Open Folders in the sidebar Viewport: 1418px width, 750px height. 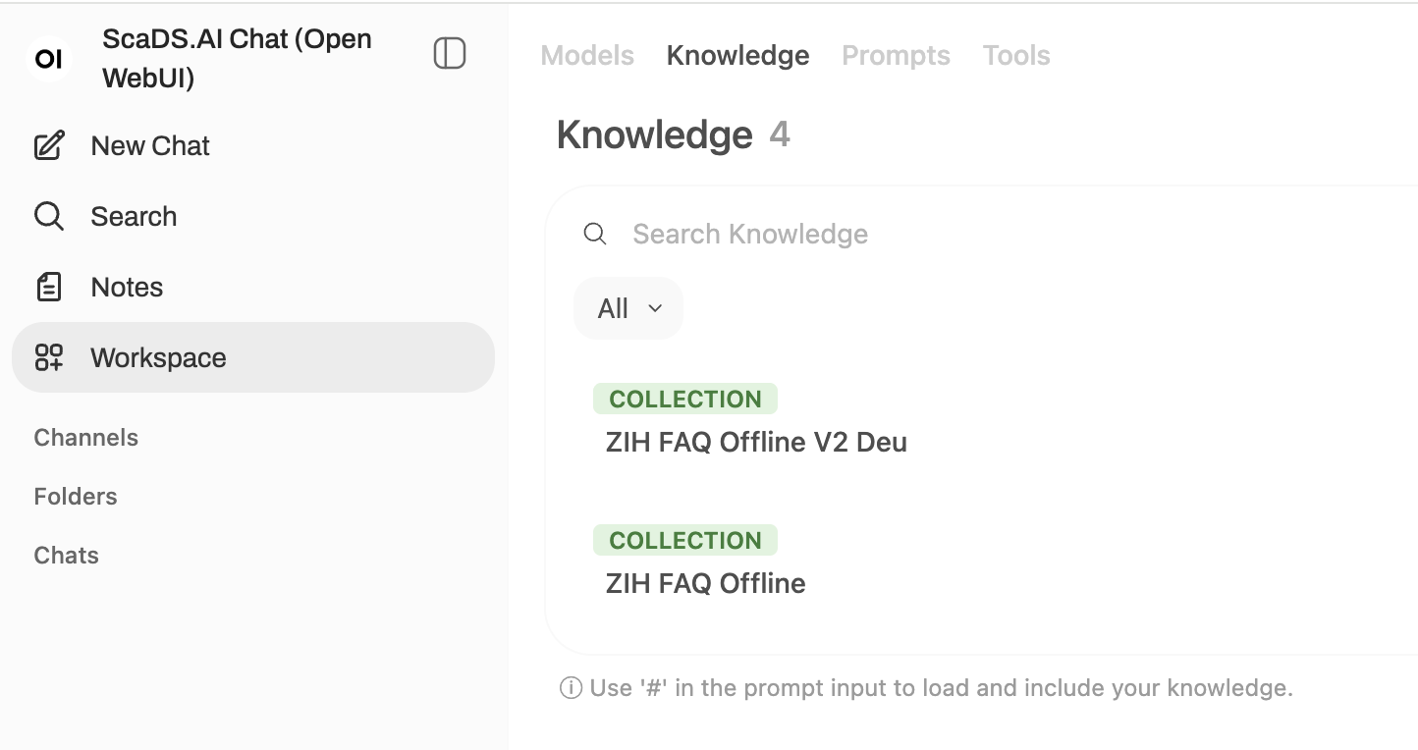75,496
